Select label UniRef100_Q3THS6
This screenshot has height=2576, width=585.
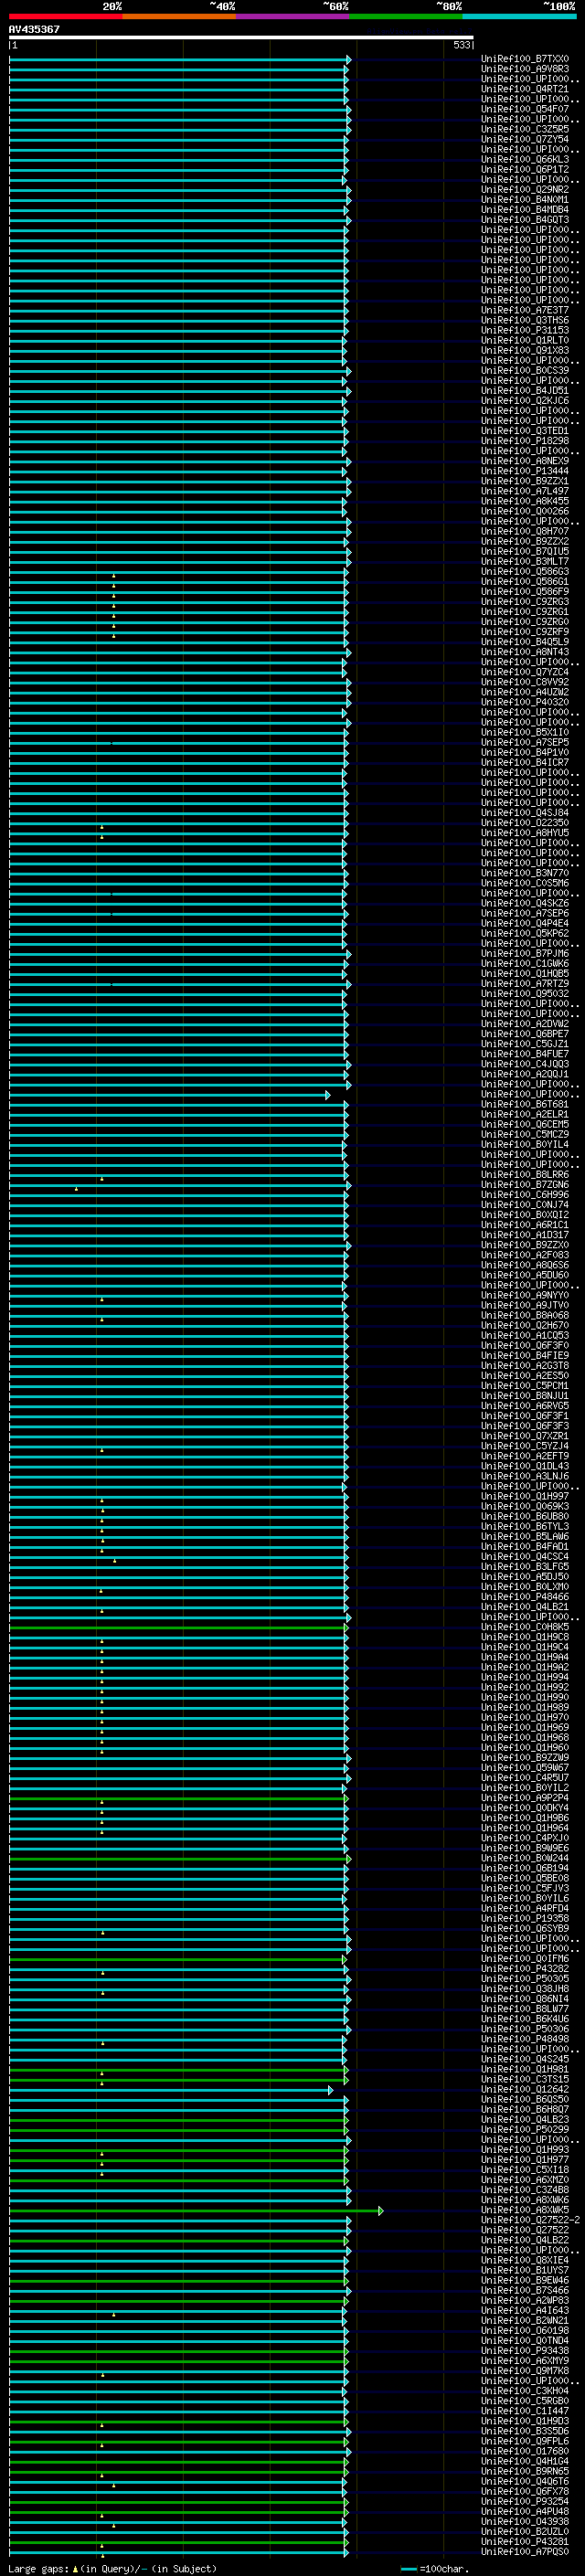click(525, 320)
